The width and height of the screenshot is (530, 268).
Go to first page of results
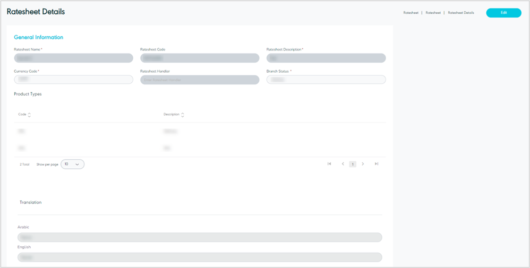[329, 164]
